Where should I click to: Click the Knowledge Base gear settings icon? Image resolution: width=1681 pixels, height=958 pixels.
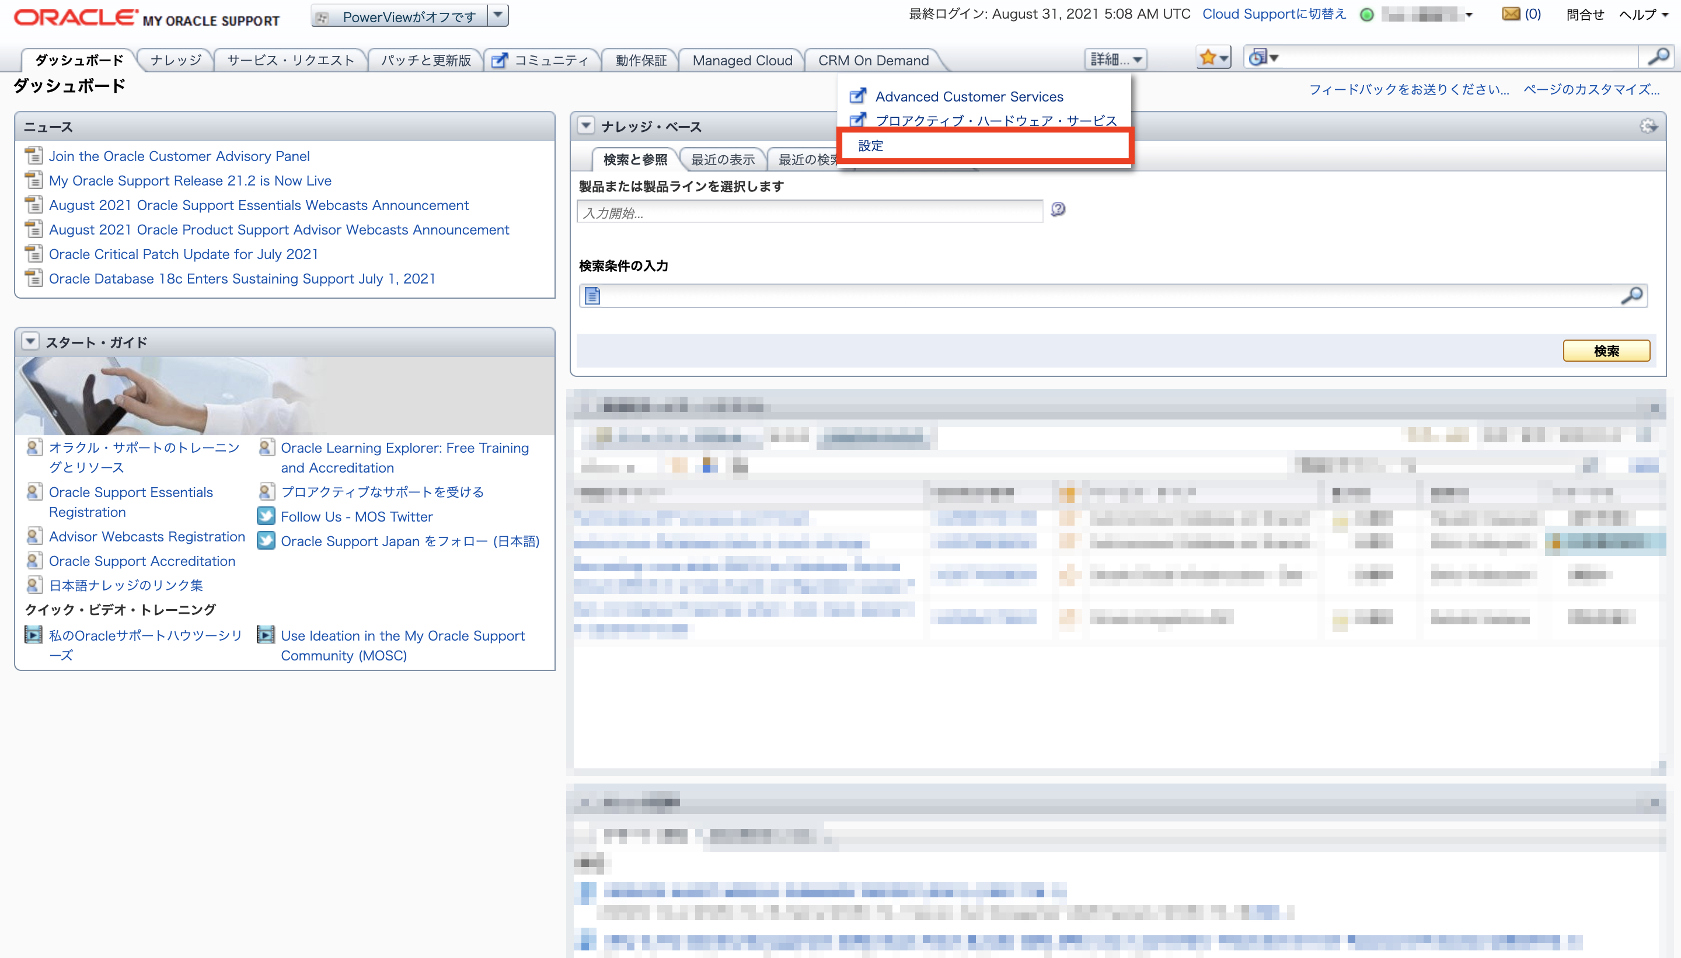coord(1648,125)
